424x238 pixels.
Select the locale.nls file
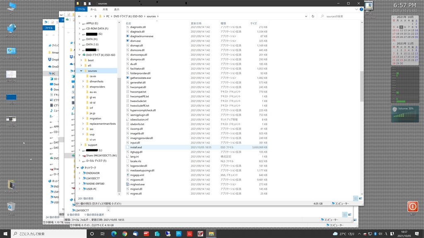(136, 161)
